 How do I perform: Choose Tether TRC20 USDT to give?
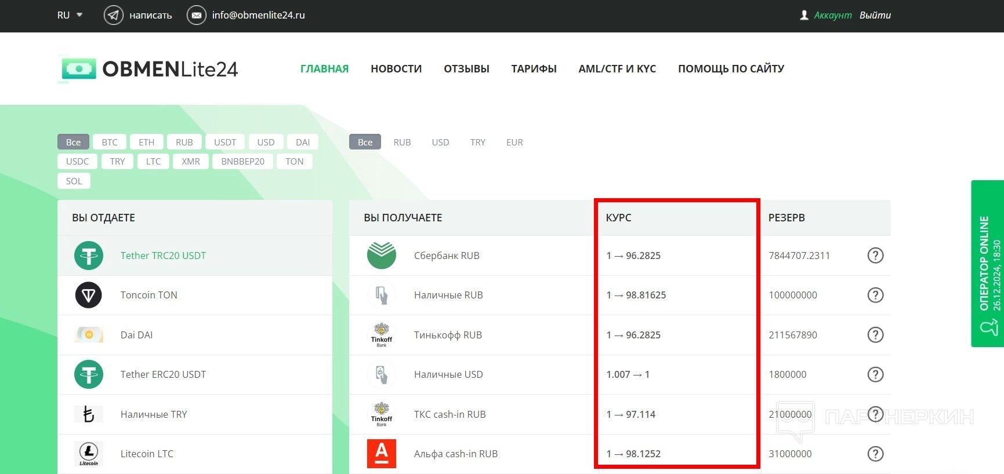tap(195, 256)
